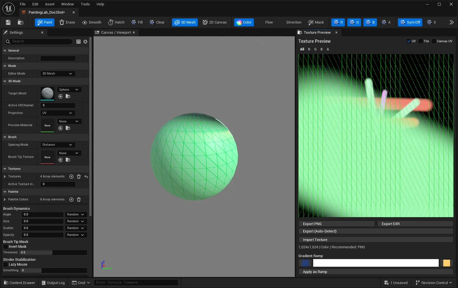Open the Asset menu

[x=50, y=4]
